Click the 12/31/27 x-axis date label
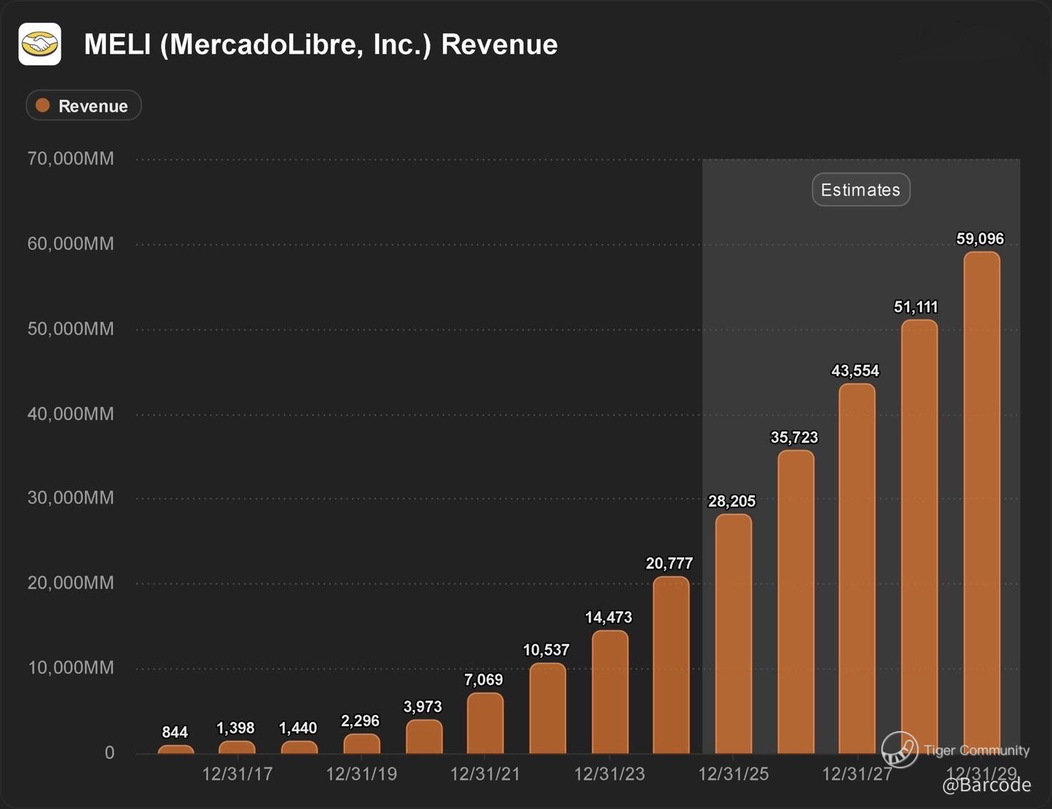This screenshot has height=809, width=1052. pyautogui.click(x=857, y=775)
